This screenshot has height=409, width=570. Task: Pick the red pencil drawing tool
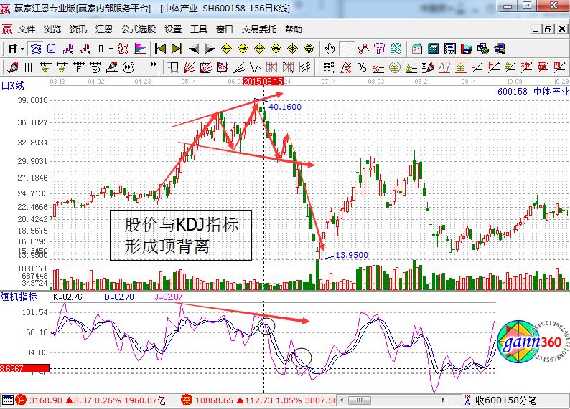click(x=11, y=67)
